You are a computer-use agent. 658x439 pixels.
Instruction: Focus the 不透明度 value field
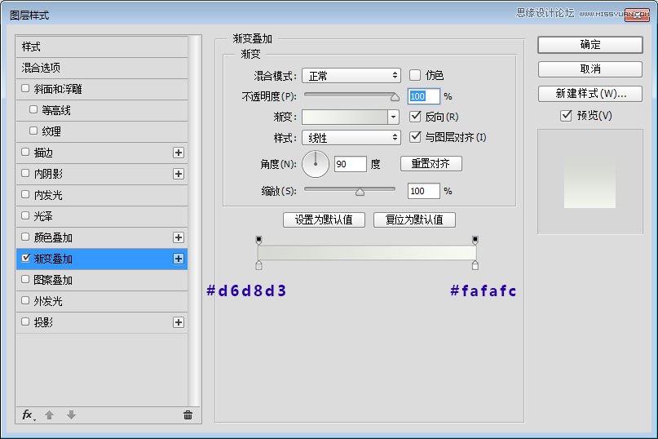[x=424, y=96]
